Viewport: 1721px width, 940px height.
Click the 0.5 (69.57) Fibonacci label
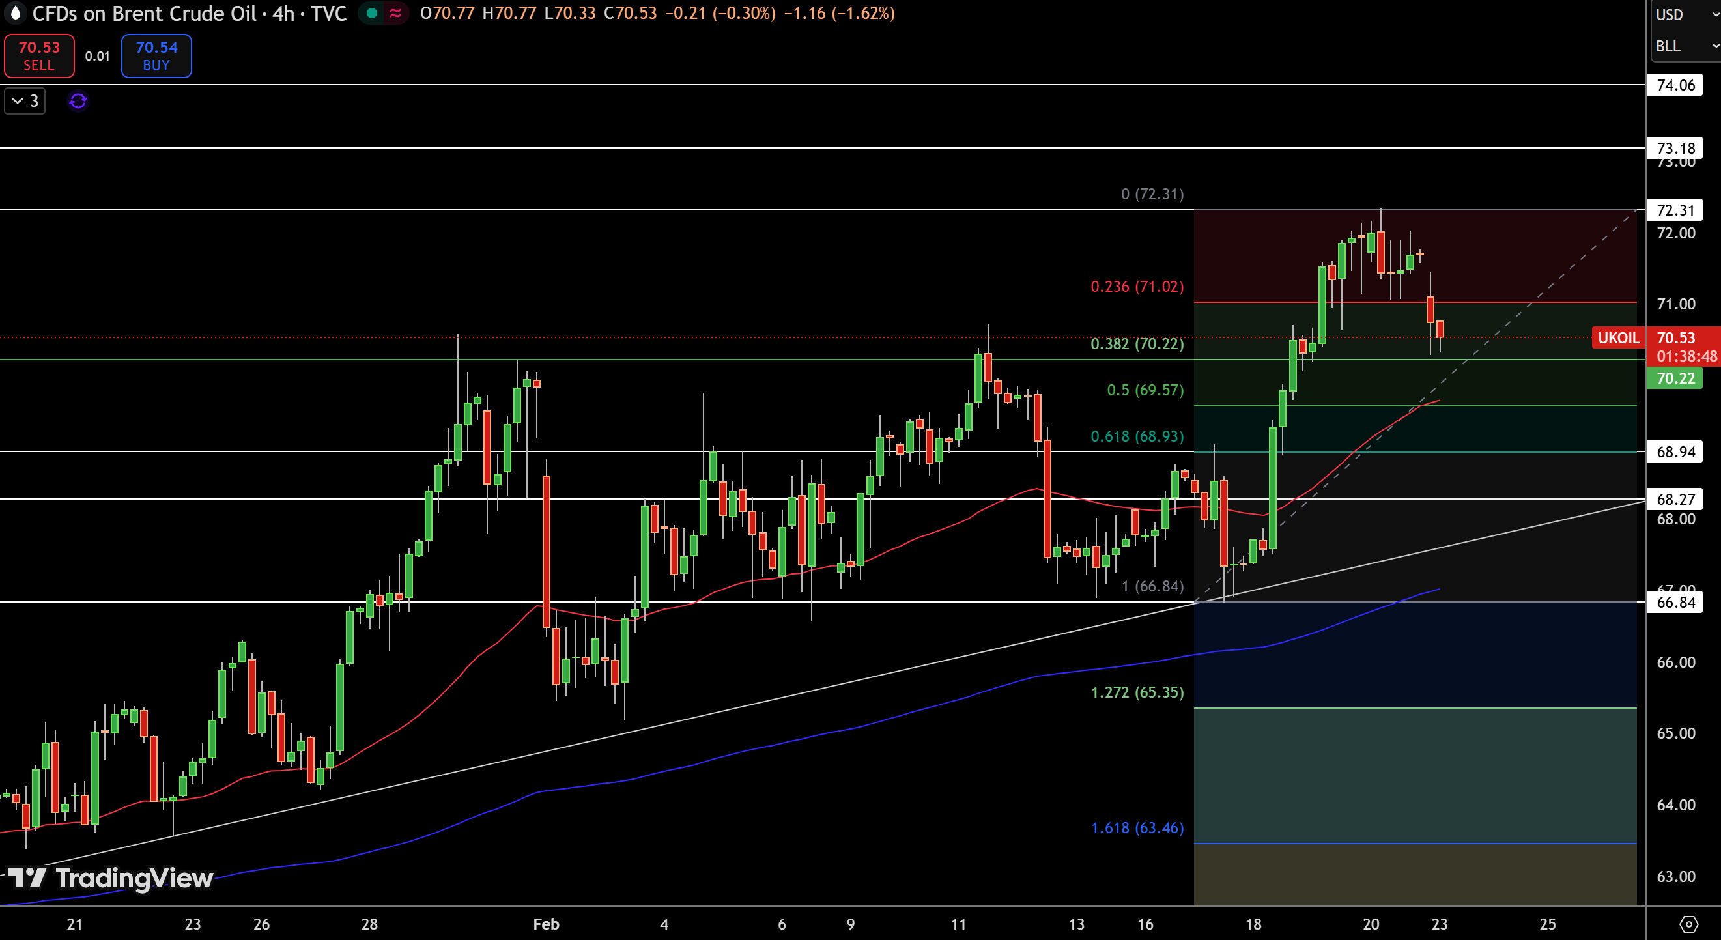1145,390
